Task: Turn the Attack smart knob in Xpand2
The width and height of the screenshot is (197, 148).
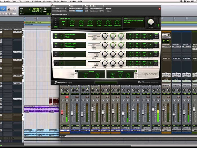Action: pos(72,23)
